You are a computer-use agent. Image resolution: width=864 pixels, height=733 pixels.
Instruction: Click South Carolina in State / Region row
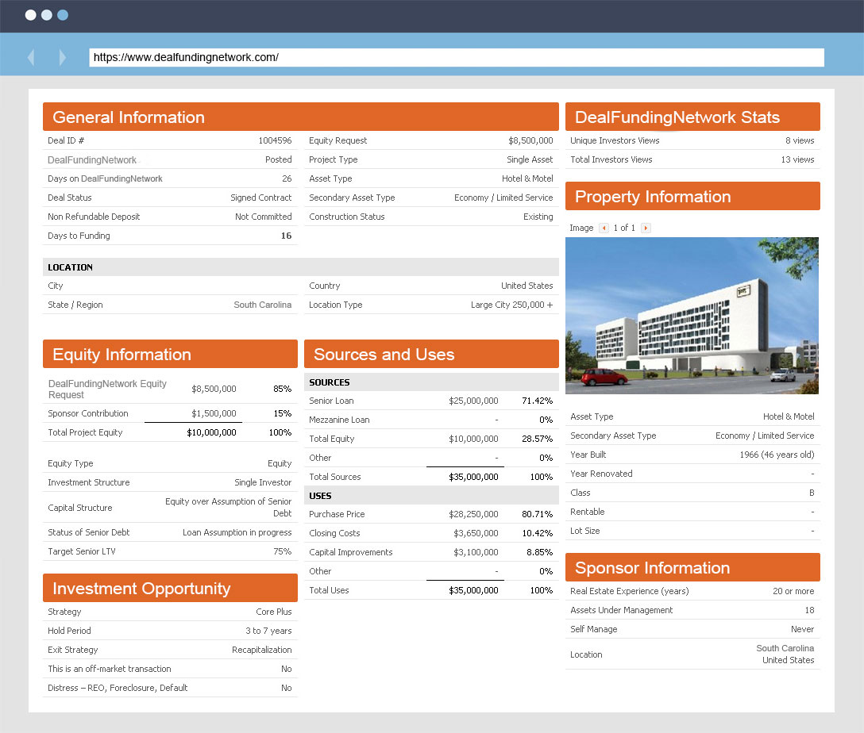coord(262,305)
